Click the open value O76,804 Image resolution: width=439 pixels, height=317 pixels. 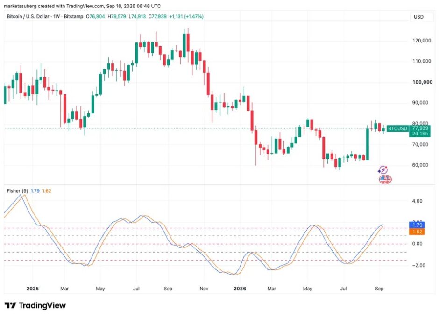95,16
